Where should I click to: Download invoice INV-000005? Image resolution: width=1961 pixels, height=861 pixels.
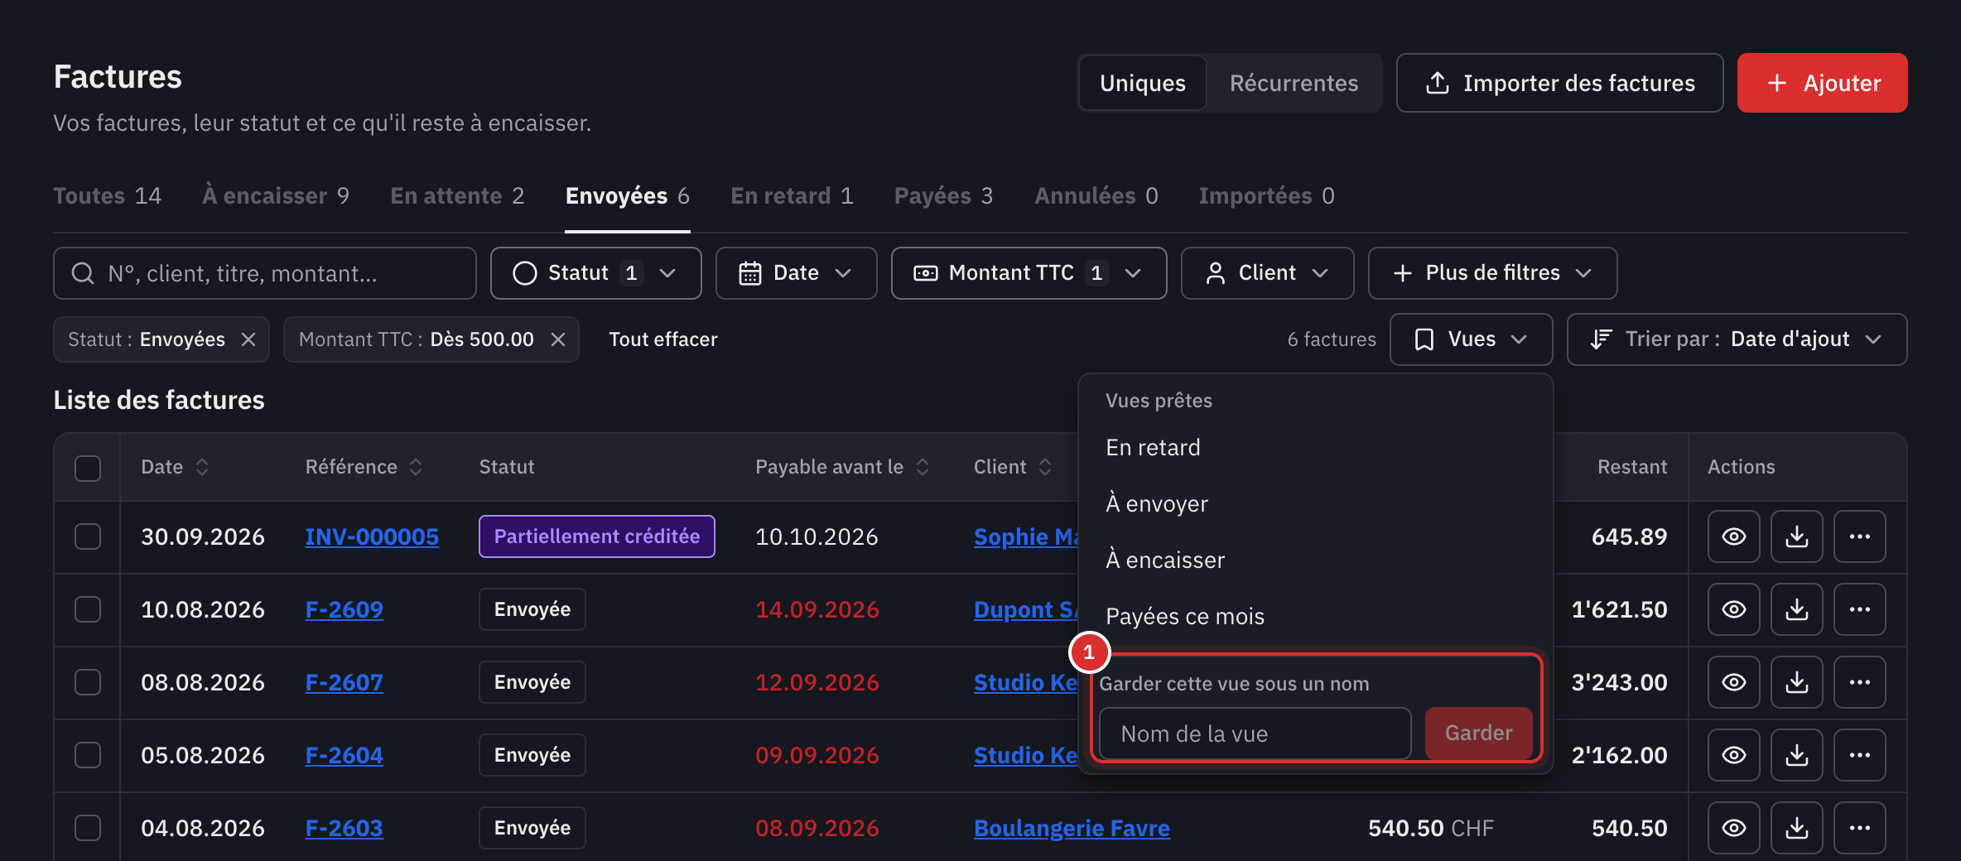tap(1796, 536)
